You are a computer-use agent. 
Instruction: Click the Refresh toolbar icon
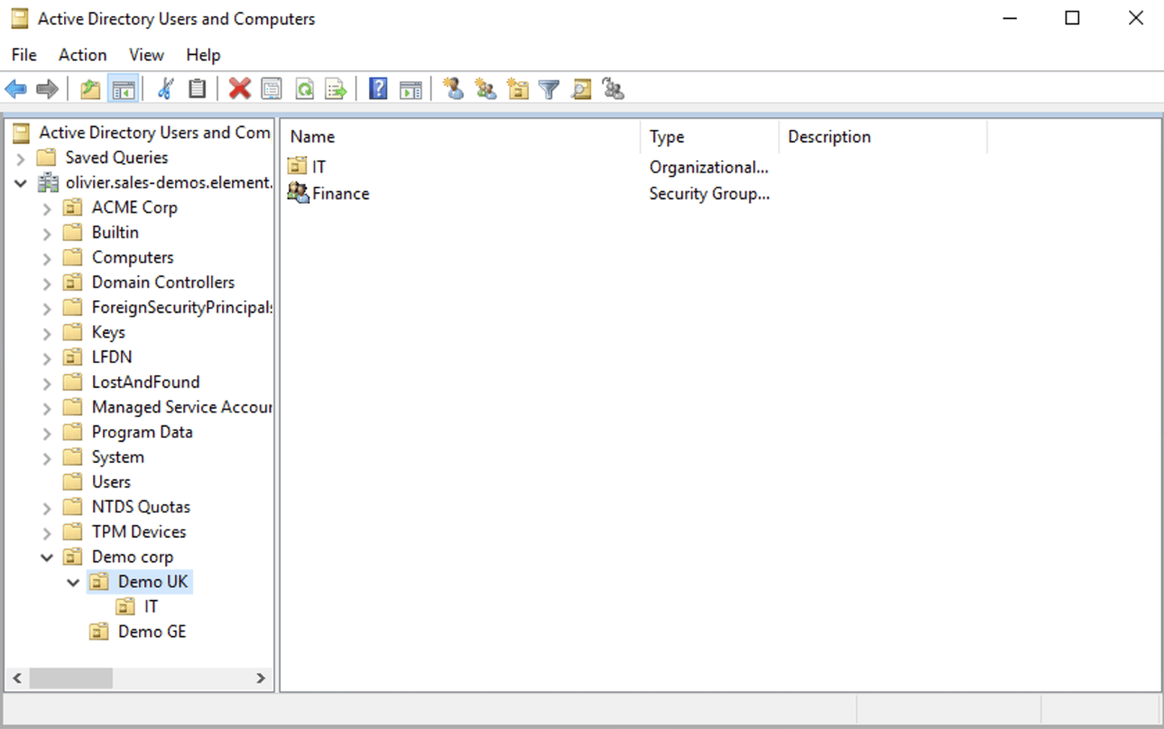[x=304, y=88]
